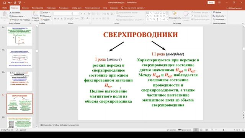245x138 pixels.
Task: Open the Вид tab
Action: (105, 8)
